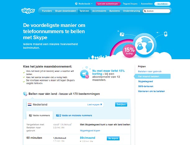Image resolution: width=190 pixels, height=145 pixels.
Task: Open the Skypetegoed sidebar link
Action: (145, 81)
